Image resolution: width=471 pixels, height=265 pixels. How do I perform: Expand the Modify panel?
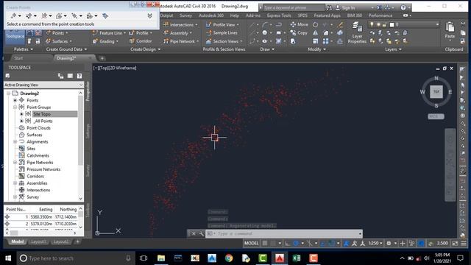[x=316, y=49]
